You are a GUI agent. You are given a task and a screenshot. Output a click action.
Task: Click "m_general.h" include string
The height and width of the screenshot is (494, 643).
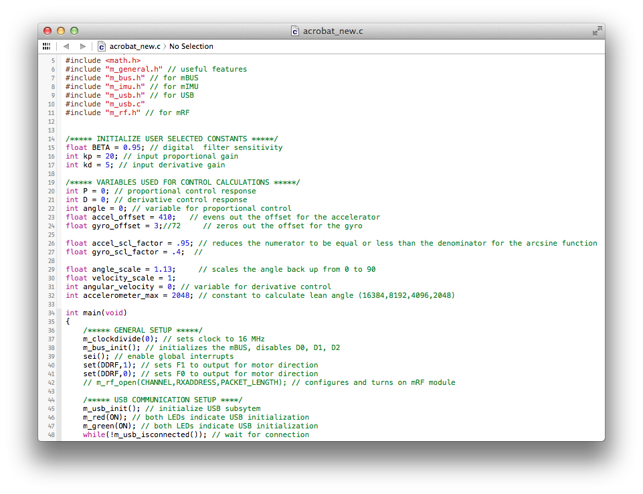(x=134, y=70)
